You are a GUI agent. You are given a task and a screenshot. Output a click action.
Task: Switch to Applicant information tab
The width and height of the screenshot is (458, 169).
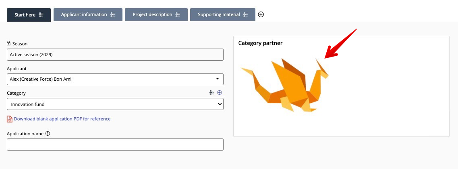[x=88, y=14]
